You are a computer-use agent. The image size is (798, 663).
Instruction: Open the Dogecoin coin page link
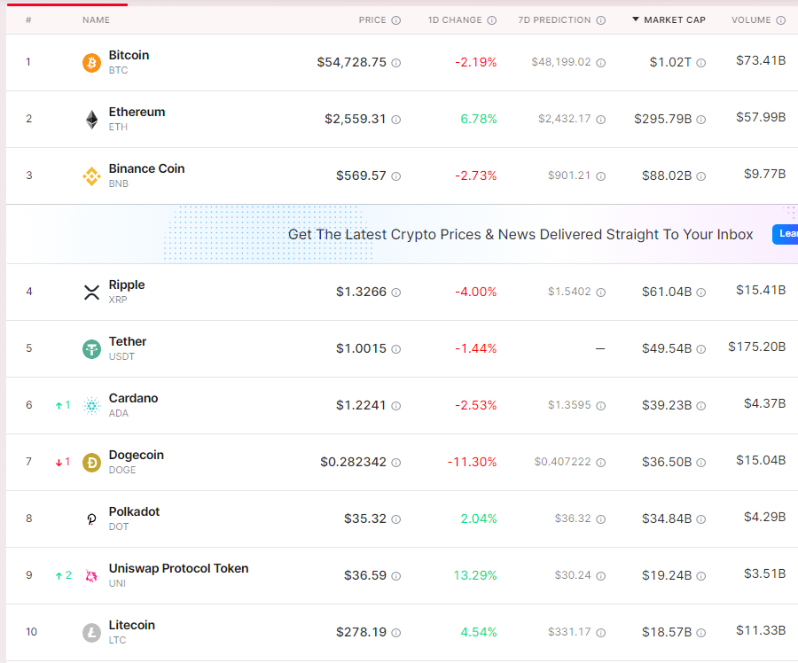pos(137,455)
